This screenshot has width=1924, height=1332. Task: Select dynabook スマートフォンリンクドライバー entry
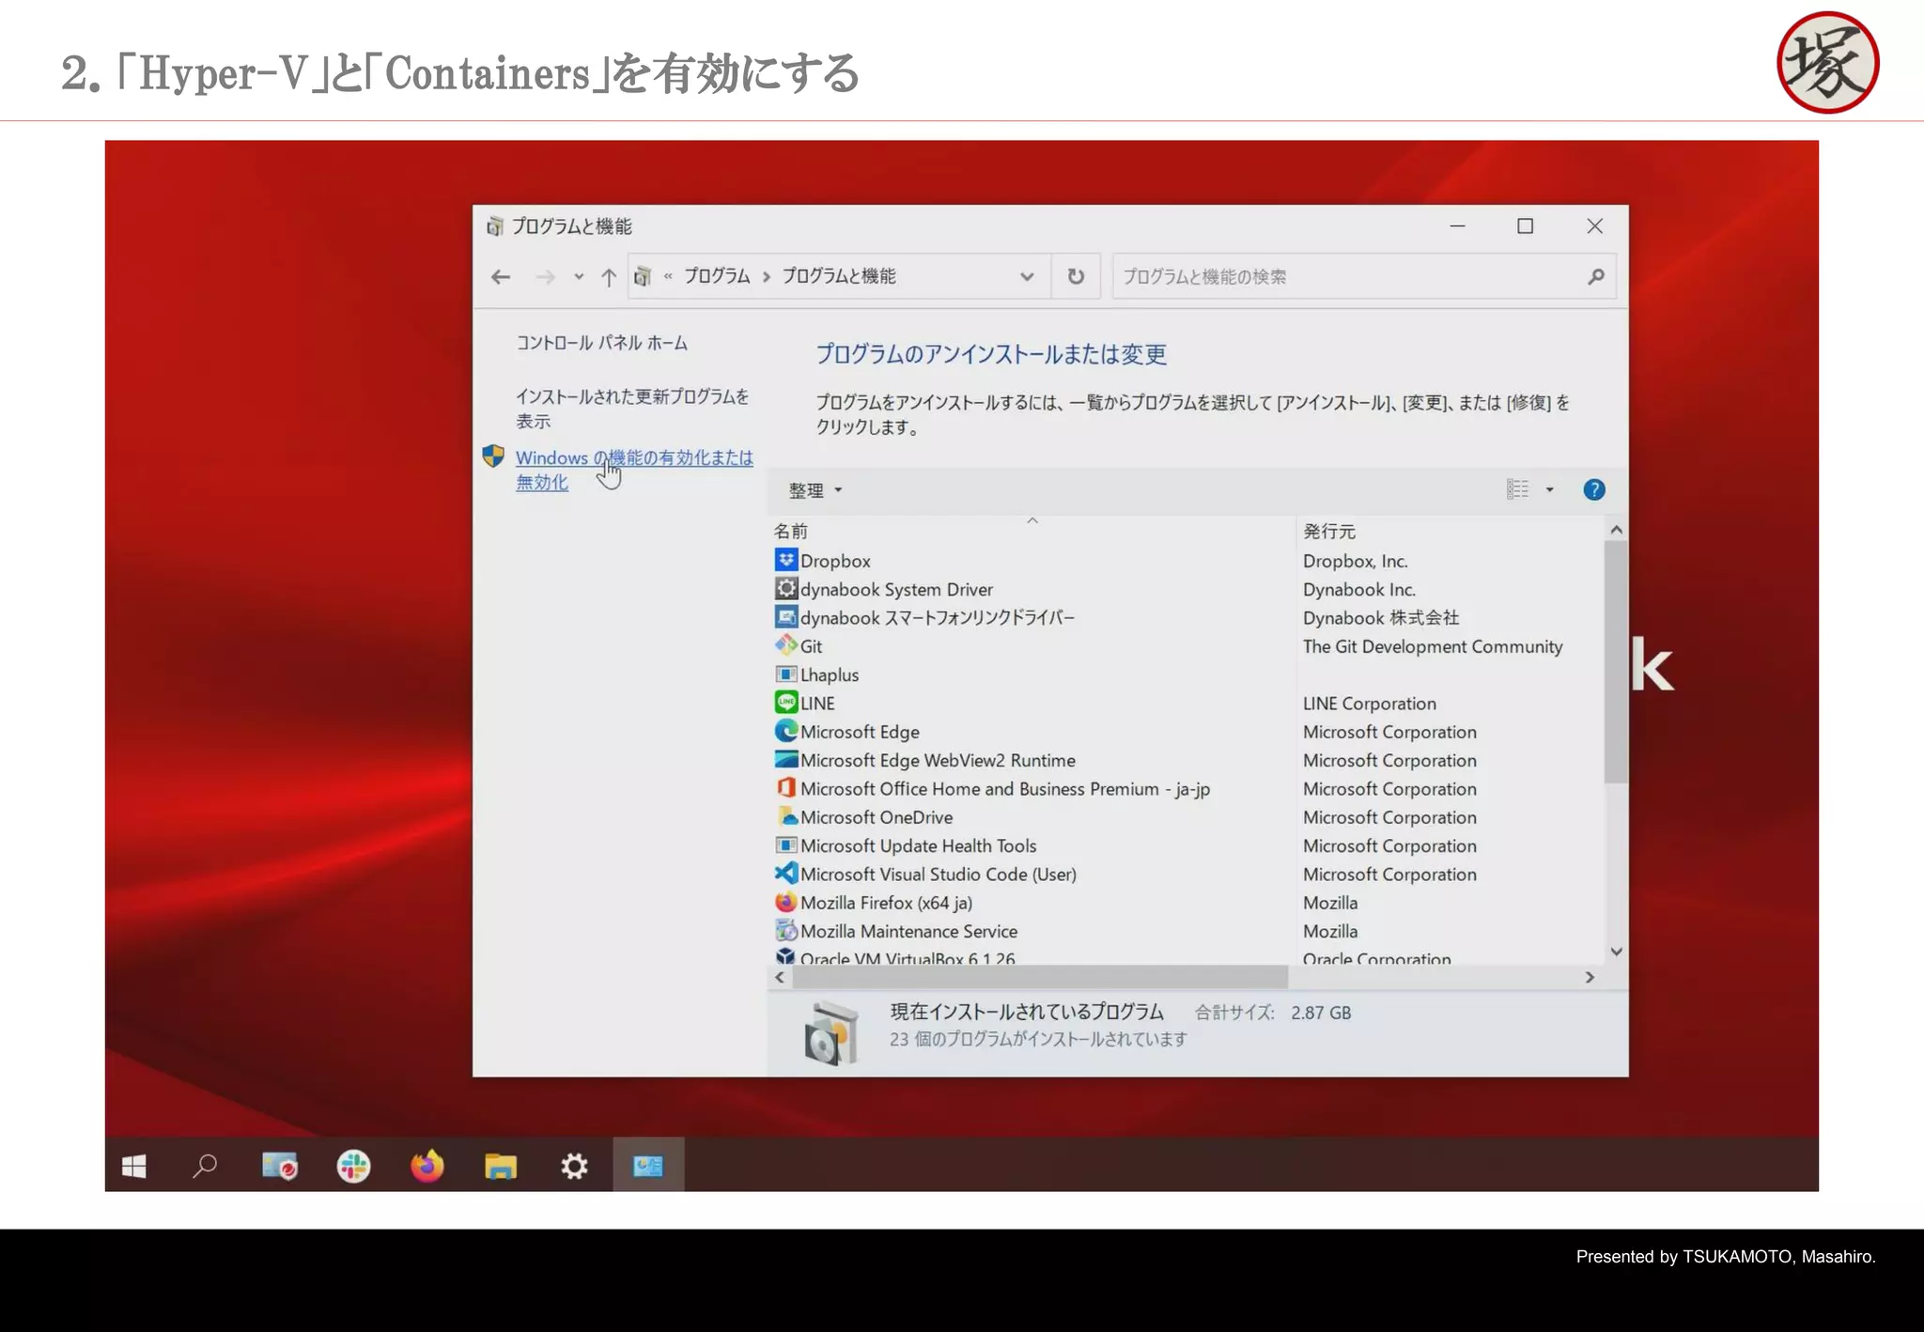pos(938,618)
